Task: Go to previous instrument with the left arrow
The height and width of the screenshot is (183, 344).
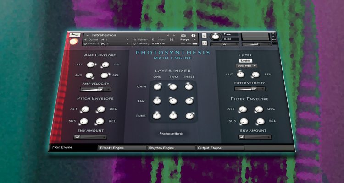Action: click(168, 35)
